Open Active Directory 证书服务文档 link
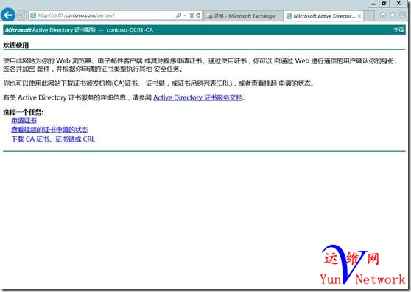Viewport: 411px width, 292px height. pyautogui.click(x=198, y=97)
